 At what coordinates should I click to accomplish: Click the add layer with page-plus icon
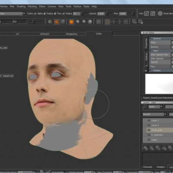(x=152, y=148)
